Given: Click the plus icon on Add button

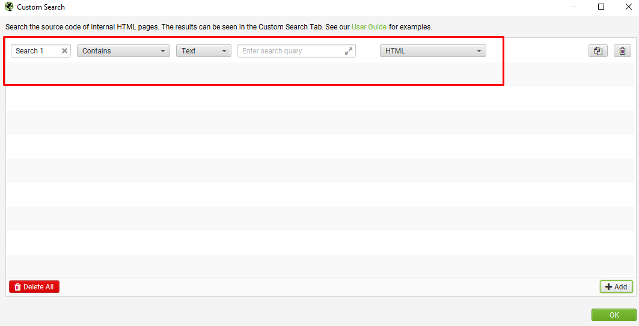Looking at the screenshot, I should (608, 287).
